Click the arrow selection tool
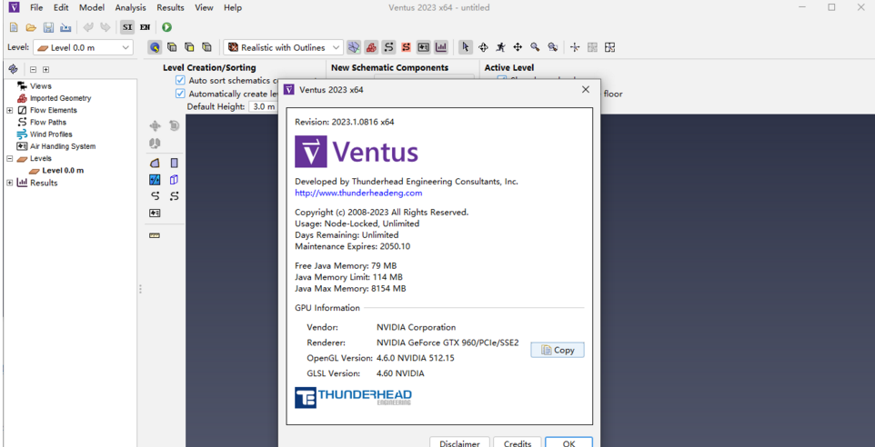This screenshot has height=447, width=875. point(466,47)
